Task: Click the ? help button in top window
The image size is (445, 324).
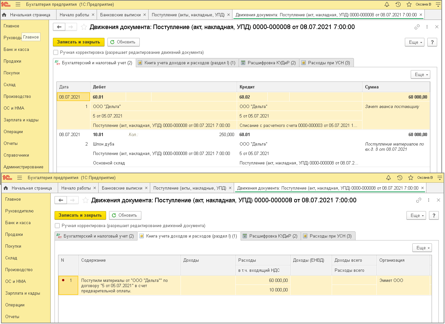Action: tap(432, 42)
